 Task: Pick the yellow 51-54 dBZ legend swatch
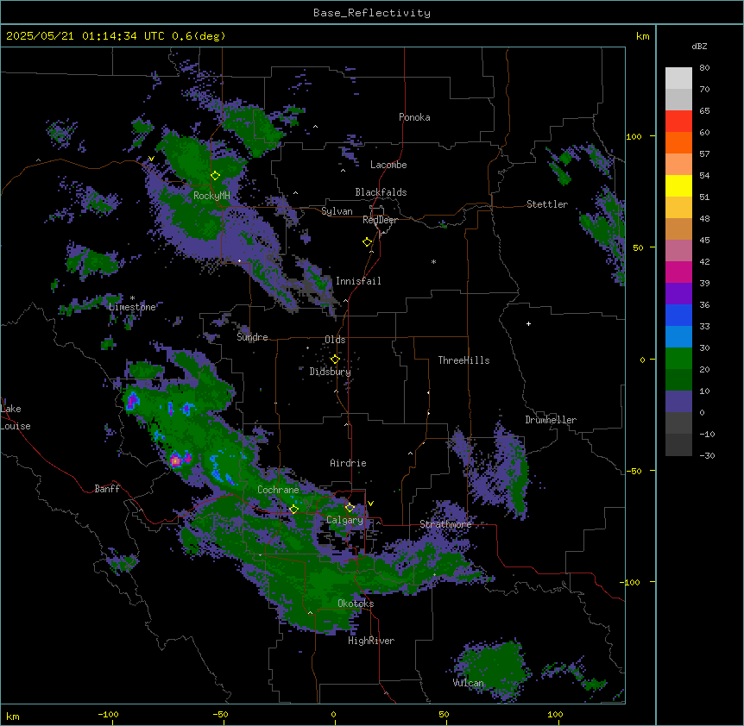pyautogui.click(x=678, y=185)
